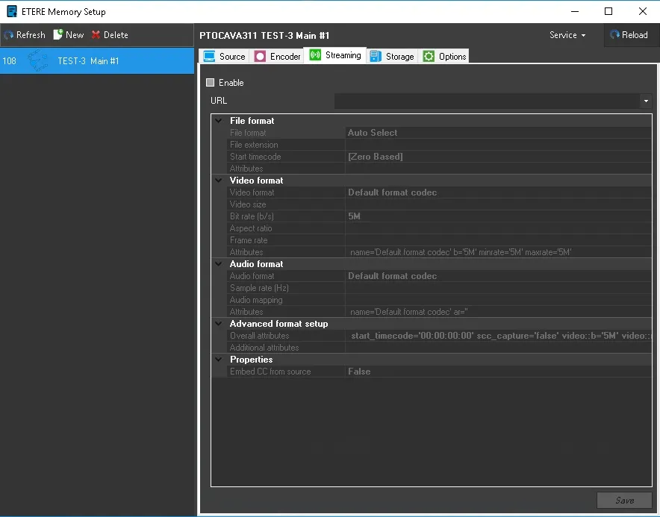Click the red Delete icon
The image size is (660, 517).
[96, 35]
